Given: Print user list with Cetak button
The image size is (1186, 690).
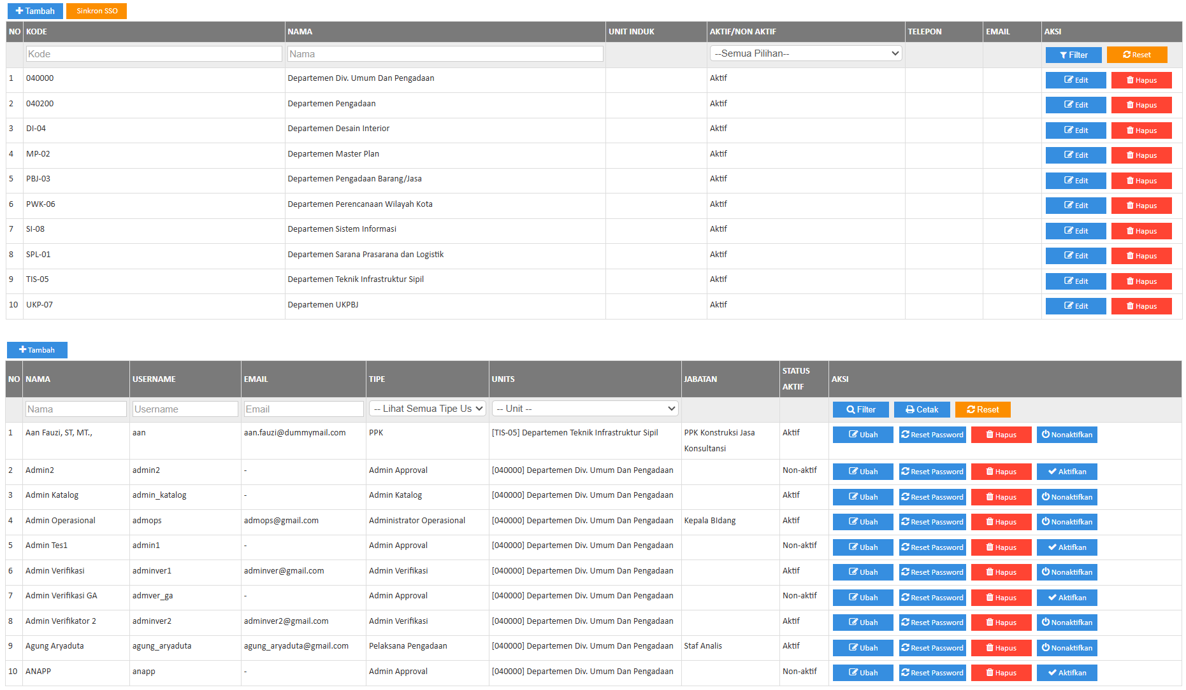Looking at the screenshot, I should [x=921, y=409].
